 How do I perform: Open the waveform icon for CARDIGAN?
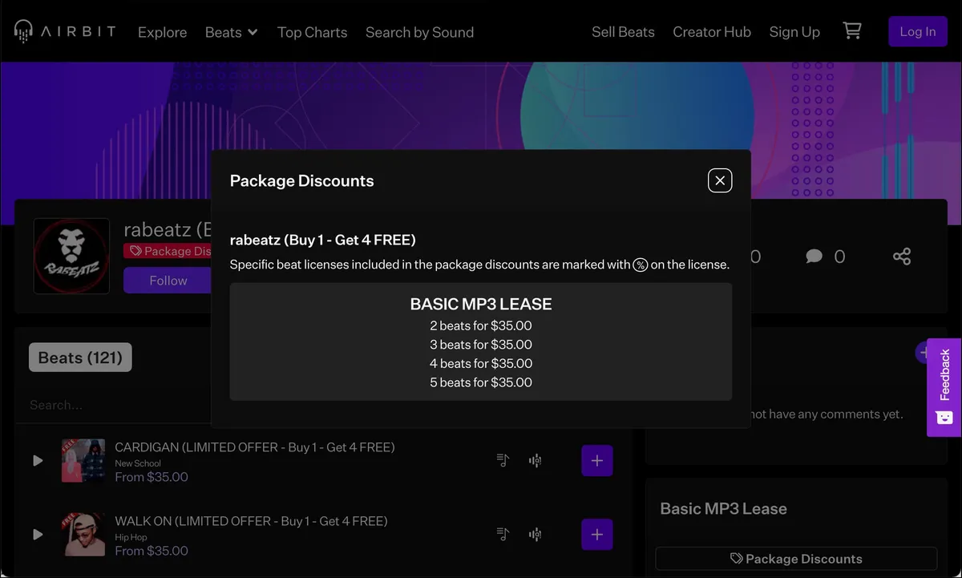(535, 460)
